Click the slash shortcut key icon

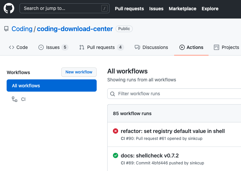coord(105,9)
